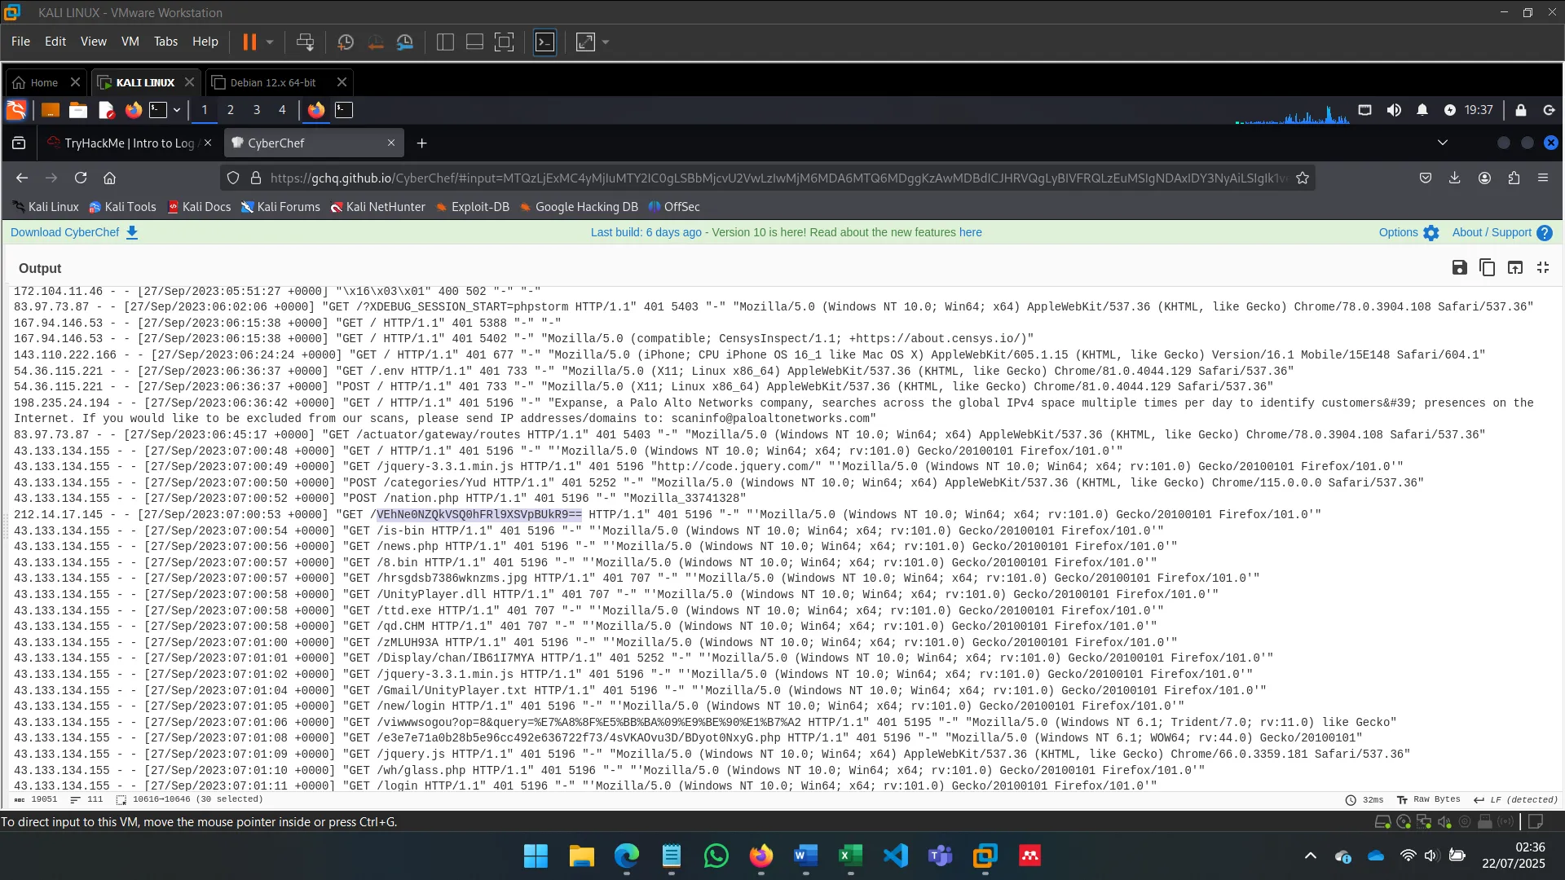
Task: Minimize the Output pane
Action: coord(1543,267)
